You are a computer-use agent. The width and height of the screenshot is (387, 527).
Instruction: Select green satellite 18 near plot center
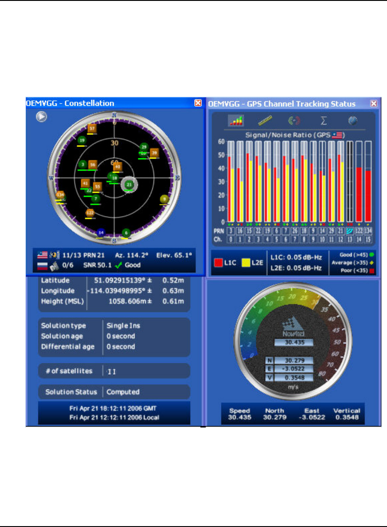click(115, 178)
